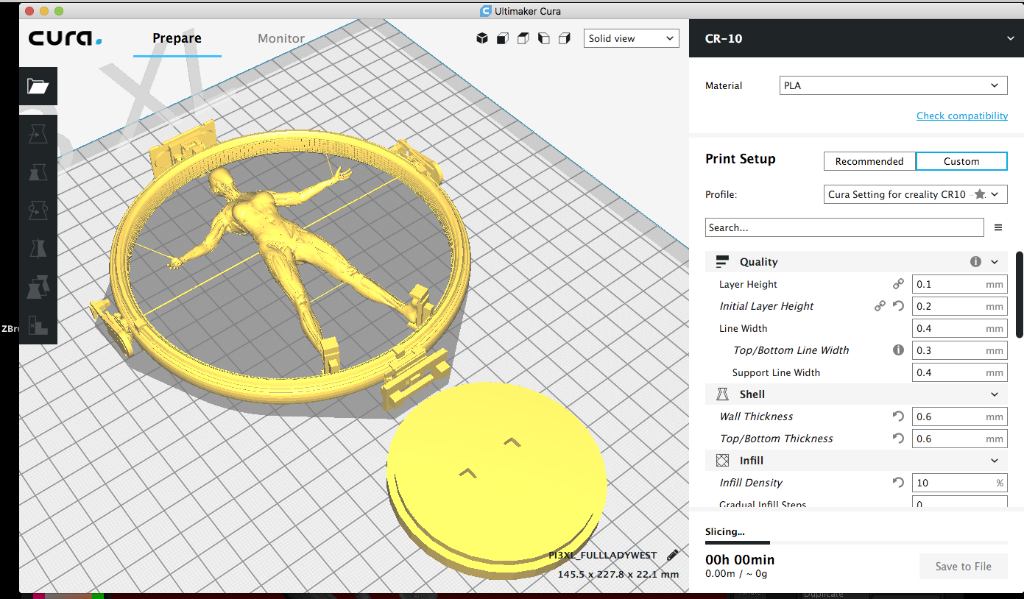
Task: Open the Prepare tab
Action: (x=177, y=38)
